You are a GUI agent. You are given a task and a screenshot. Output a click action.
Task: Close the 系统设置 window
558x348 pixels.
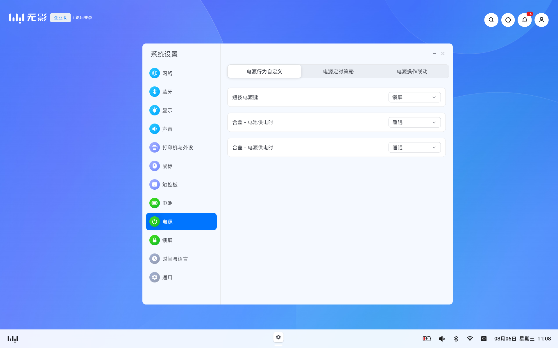443,53
